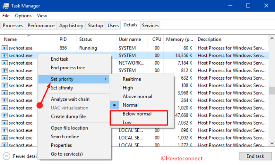Click the Fewer details chevron icon
This screenshot has height=165, width=275.
(7, 156)
